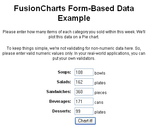Screen dimensions: 149x130
Task: Select the Desserts input field showing 99
Action: (84, 111)
